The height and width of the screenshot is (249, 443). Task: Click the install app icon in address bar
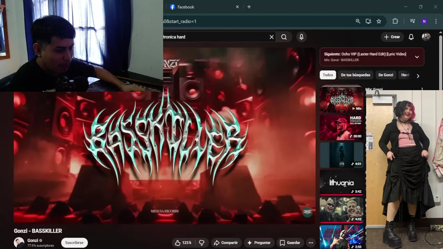tap(368, 21)
